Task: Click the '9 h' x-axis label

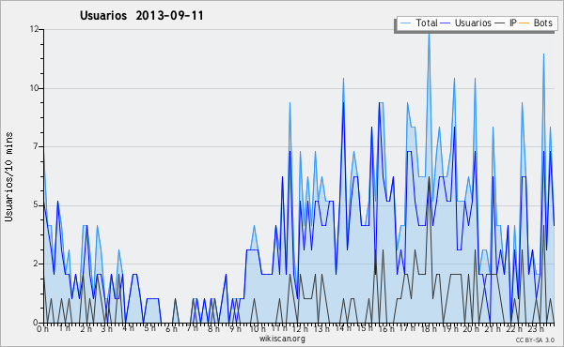Action: 235,328
